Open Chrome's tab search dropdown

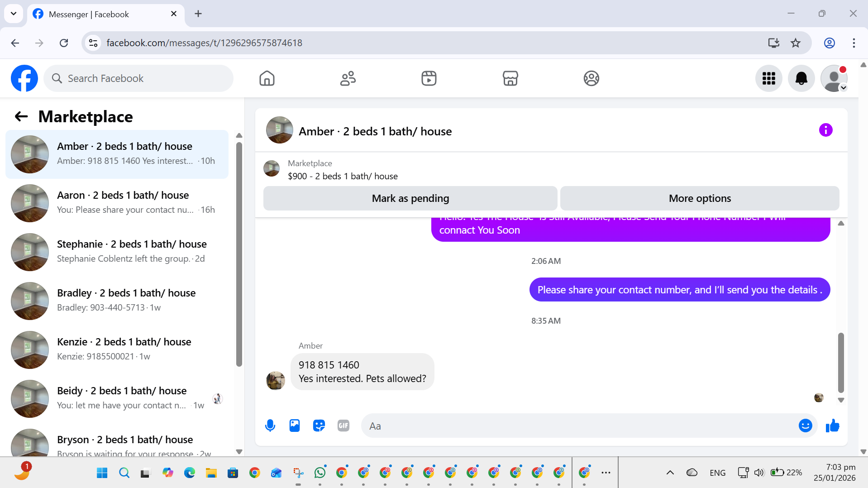(14, 14)
